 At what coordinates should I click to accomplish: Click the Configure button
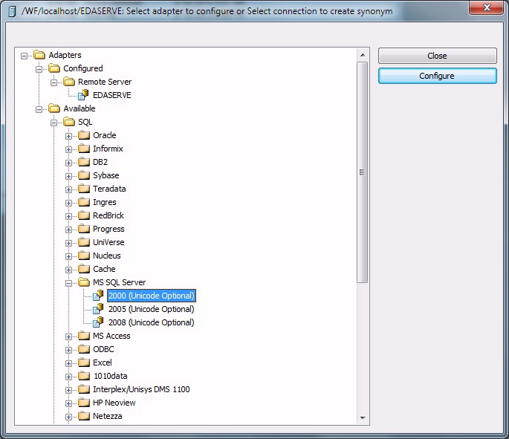click(437, 76)
